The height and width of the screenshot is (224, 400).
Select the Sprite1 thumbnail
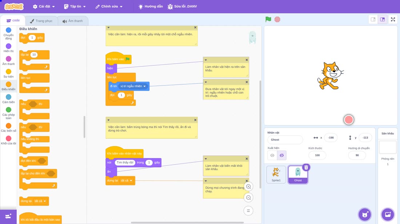click(276, 174)
